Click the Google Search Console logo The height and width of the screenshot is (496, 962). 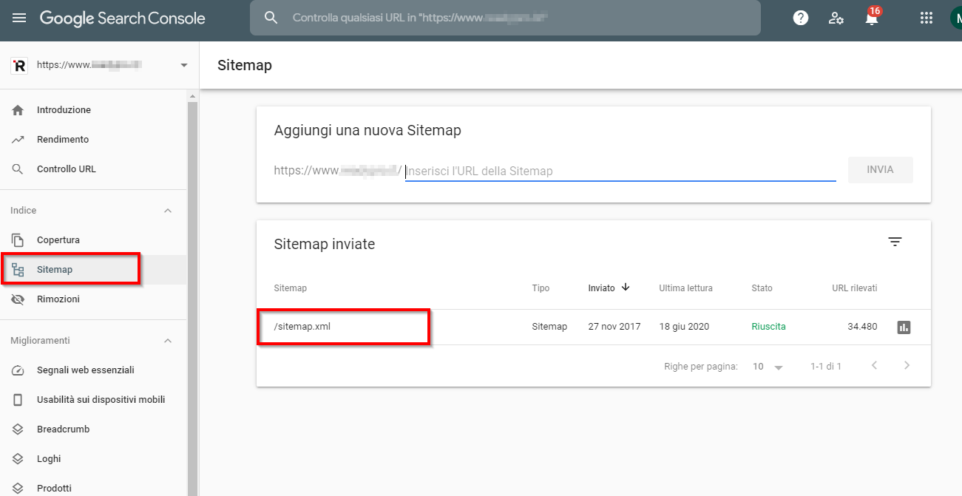pyautogui.click(x=123, y=18)
